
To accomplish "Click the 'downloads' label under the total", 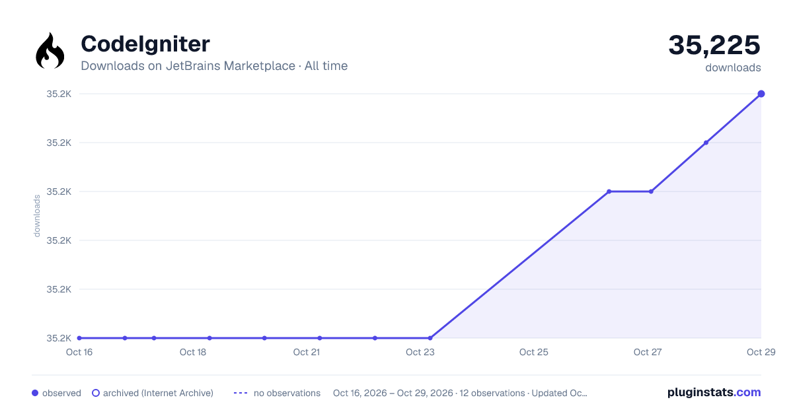I will point(733,67).
